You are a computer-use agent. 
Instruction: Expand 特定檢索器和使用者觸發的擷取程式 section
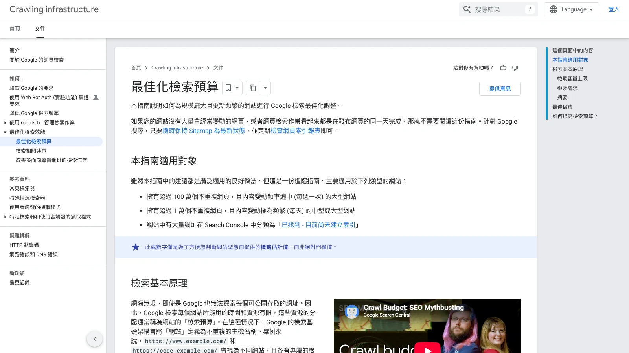pyautogui.click(x=5, y=217)
